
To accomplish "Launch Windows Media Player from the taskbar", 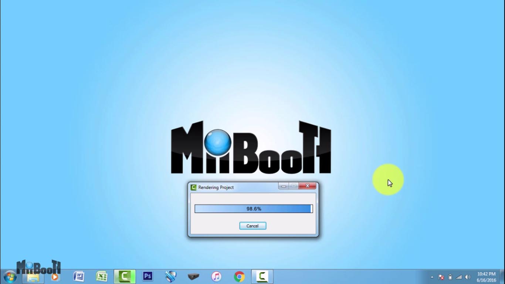I will [x=55, y=277].
